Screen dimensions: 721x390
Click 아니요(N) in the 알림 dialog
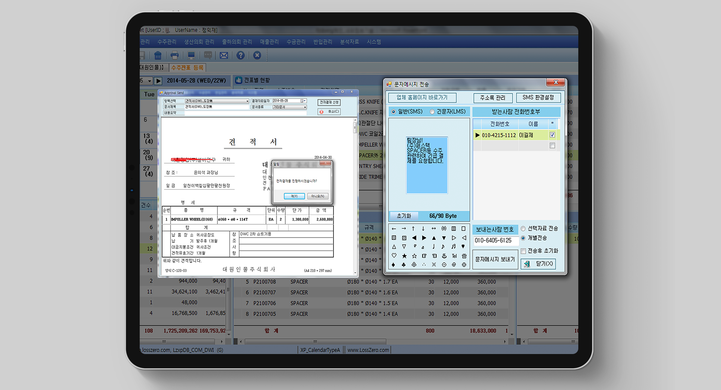click(318, 196)
